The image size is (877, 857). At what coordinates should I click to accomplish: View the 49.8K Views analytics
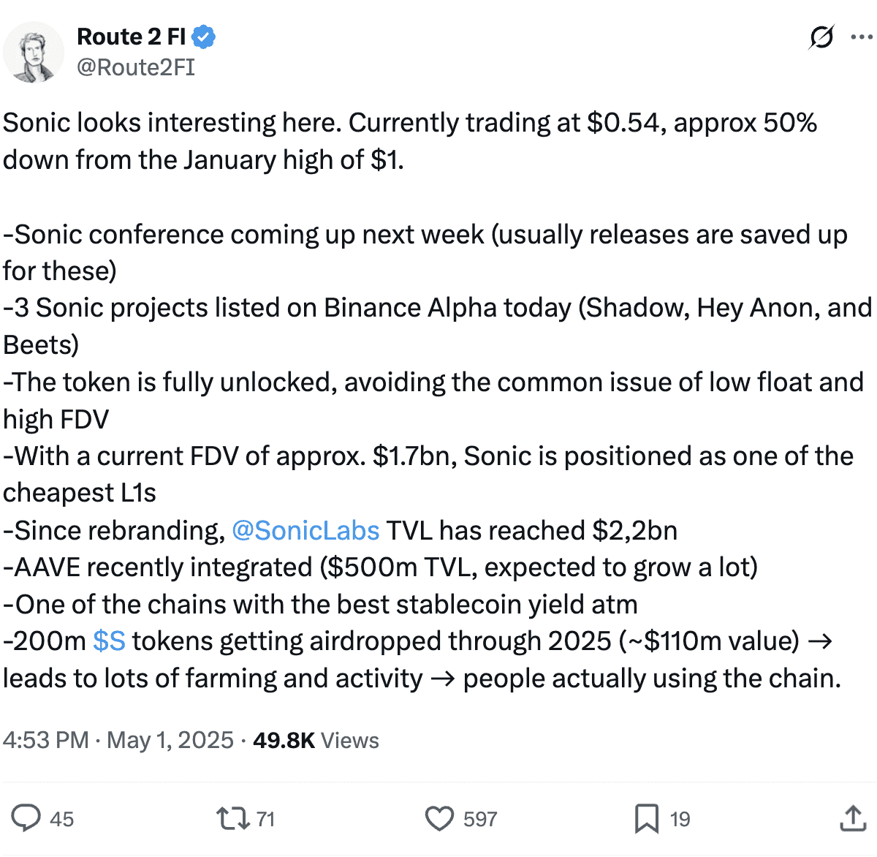click(316, 740)
